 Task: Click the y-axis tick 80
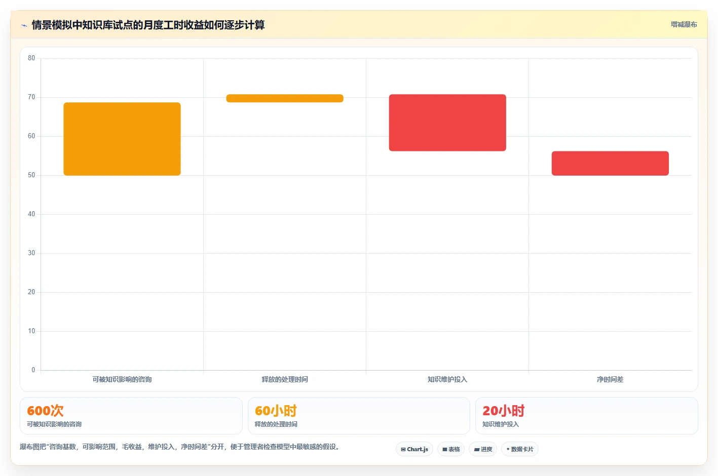pyautogui.click(x=31, y=58)
